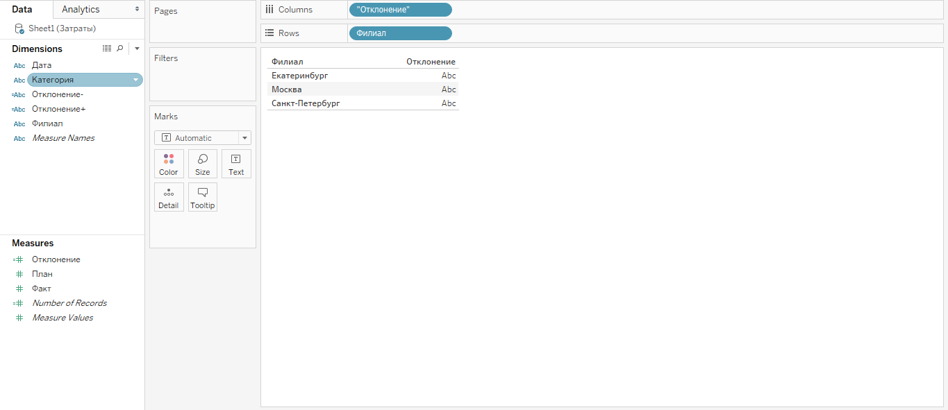Click the Москва row header in table
The width and height of the screenshot is (948, 410).
287,89
